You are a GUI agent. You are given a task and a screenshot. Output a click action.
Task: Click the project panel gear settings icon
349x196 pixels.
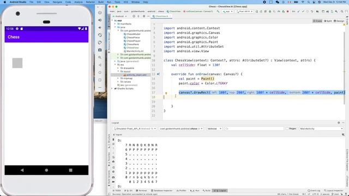click(x=144, y=16)
